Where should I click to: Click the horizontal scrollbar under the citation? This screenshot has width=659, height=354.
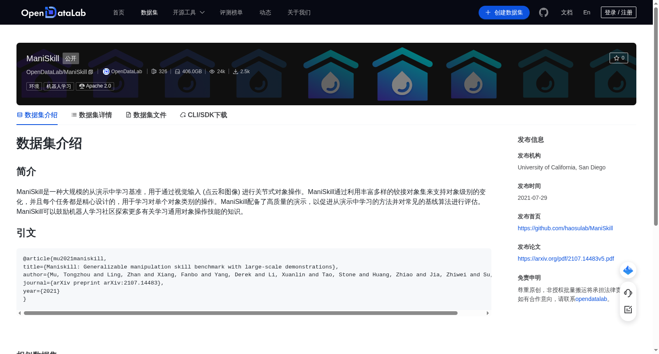pos(241,313)
